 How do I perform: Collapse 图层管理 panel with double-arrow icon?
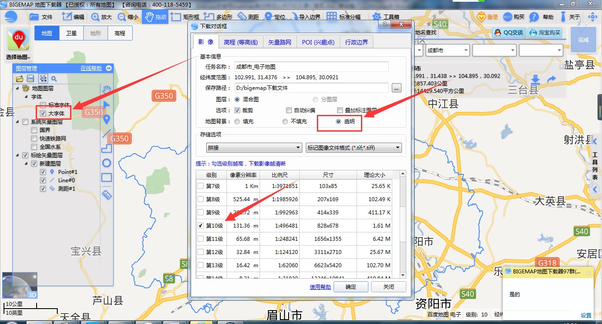click(x=108, y=68)
